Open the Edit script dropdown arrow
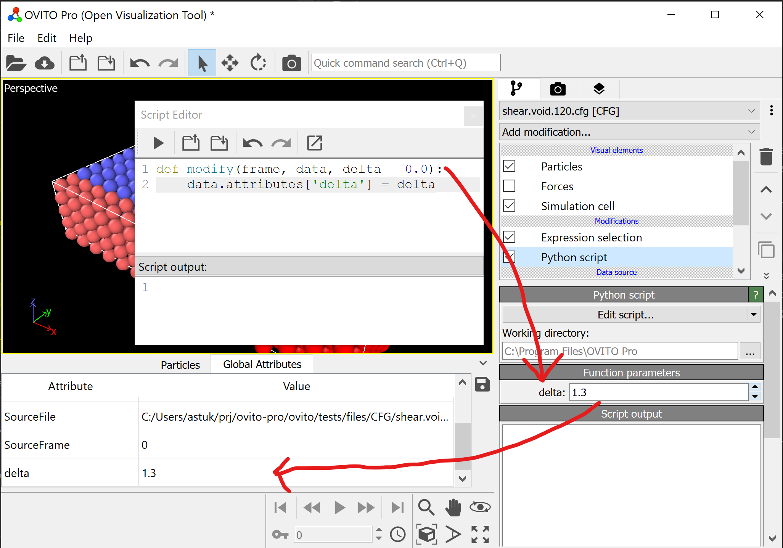This screenshot has width=783, height=548. [754, 314]
